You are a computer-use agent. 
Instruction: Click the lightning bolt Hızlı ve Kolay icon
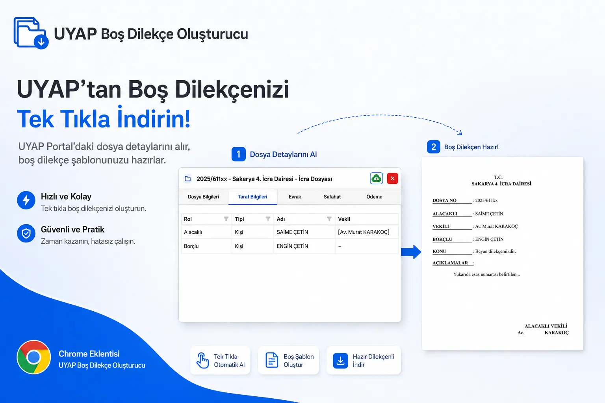coord(26,200)
